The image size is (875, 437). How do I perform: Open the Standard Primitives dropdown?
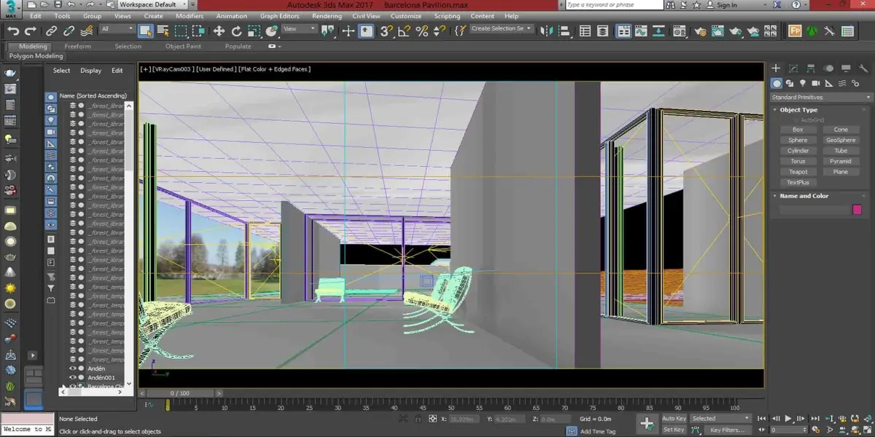tap(821, 97)
